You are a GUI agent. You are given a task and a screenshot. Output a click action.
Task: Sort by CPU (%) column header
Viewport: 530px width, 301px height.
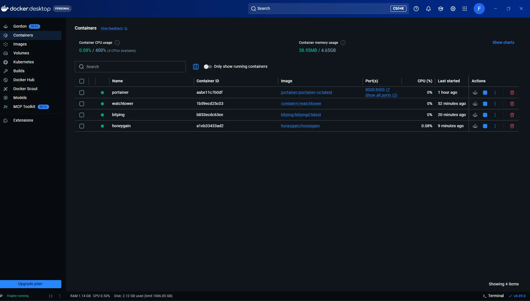coord(425,81)
